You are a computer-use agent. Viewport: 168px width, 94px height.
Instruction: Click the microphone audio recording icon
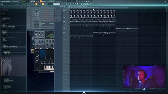pos(82,1)
